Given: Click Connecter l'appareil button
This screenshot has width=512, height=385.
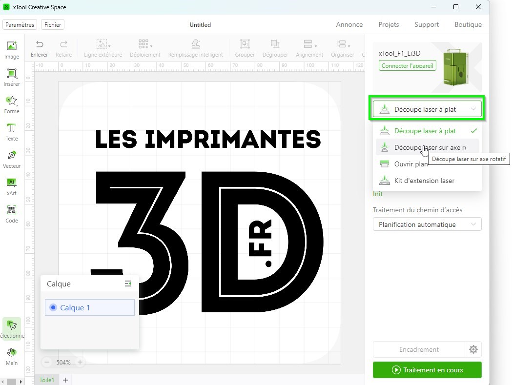Looking at the screenshot, I should coord(407,66).
